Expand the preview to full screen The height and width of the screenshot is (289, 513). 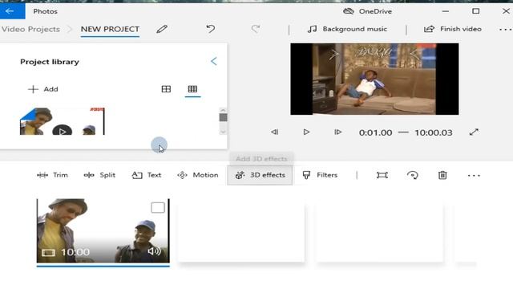[474, 132]
